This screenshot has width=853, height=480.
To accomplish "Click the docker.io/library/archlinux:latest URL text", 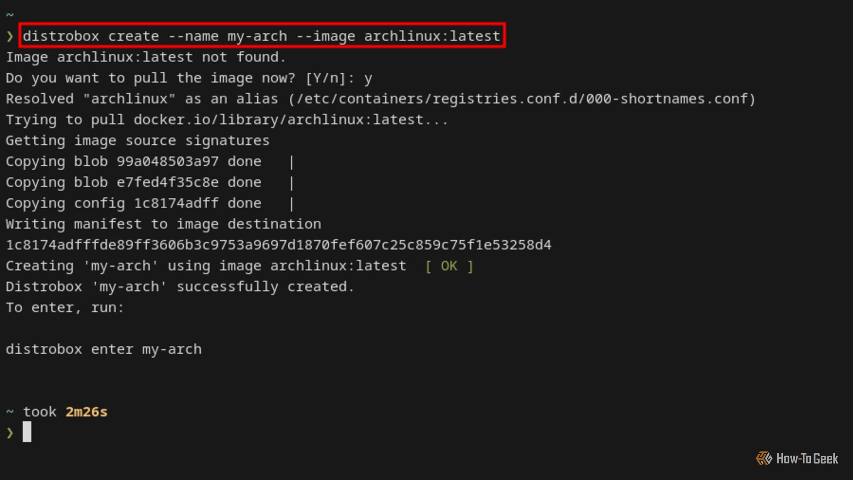I will click(278, 120).
